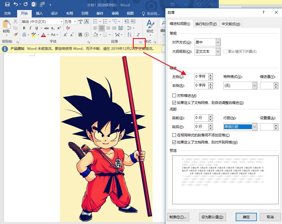Click the sort icon in paragraph group
This screenshot has height=224, width=282.
pyautogui.click(x=129, y=35)
